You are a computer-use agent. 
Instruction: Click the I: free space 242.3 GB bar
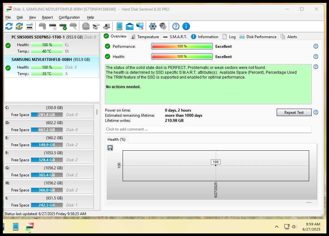(47, 205)
